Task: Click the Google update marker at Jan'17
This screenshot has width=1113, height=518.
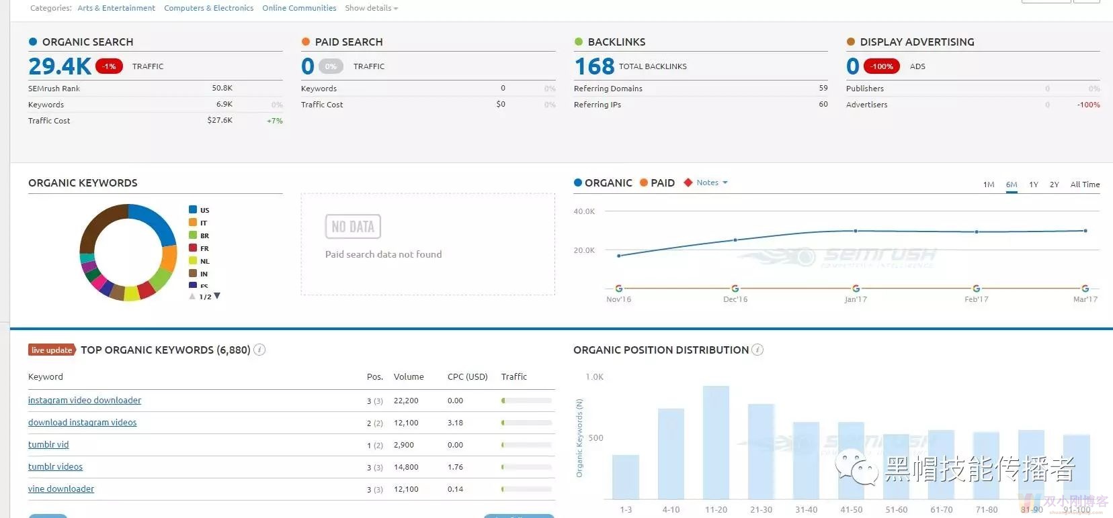Action: pos(856,289)
